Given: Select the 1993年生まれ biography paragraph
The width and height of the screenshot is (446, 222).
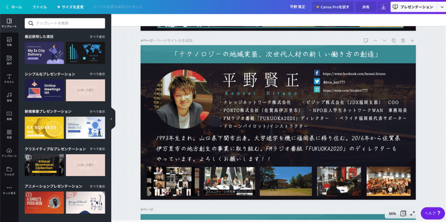Looking at the screenshot, I should click(278, 149).
